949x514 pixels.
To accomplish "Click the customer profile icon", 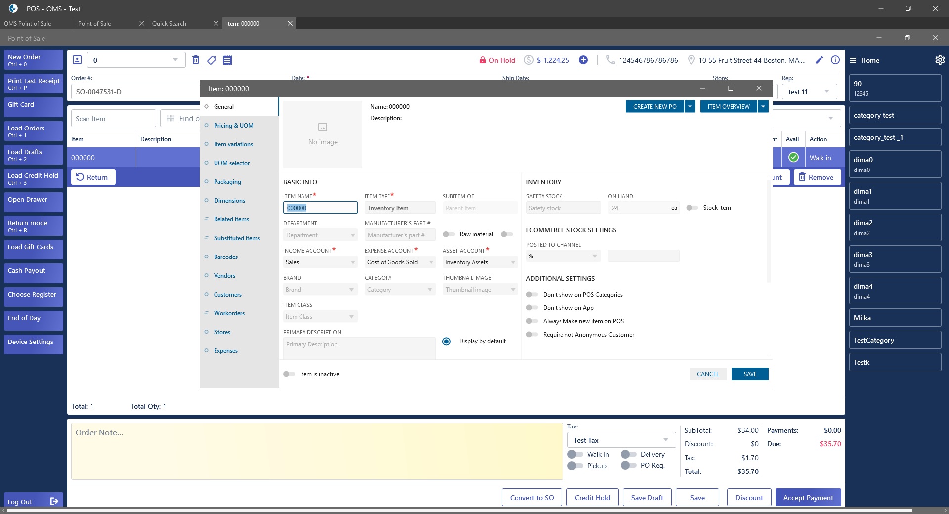I will click(77, 60).
